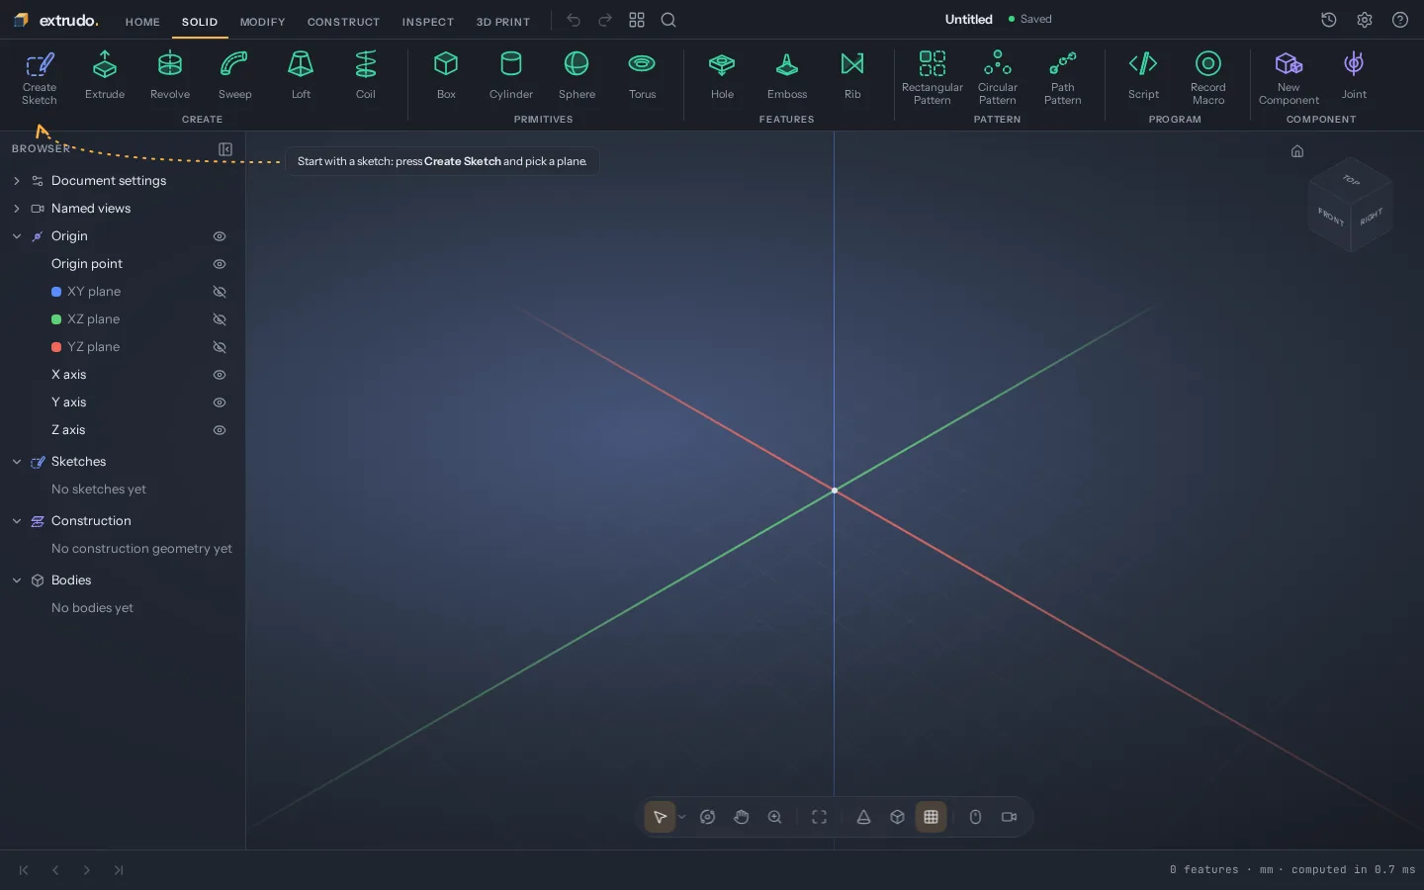Insert a Torus primitive
This screenshot has width=1424, height=890.
pos(642,78)
